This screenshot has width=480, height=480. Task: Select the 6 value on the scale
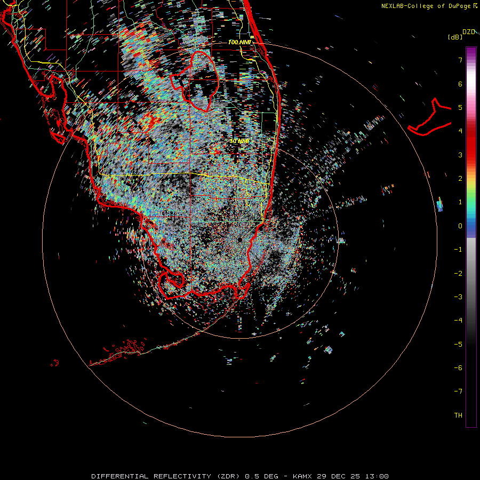(460, 84)
